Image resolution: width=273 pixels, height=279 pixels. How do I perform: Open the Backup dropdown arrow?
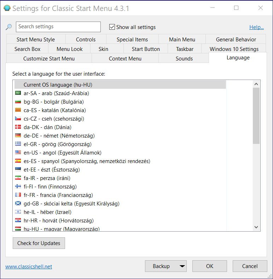(182, 266)
